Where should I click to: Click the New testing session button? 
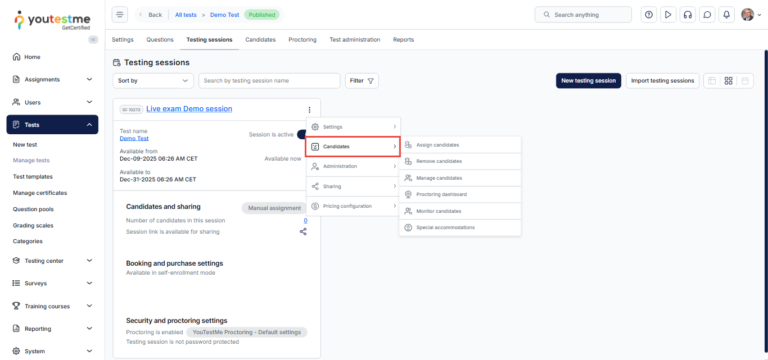[588, 81]
